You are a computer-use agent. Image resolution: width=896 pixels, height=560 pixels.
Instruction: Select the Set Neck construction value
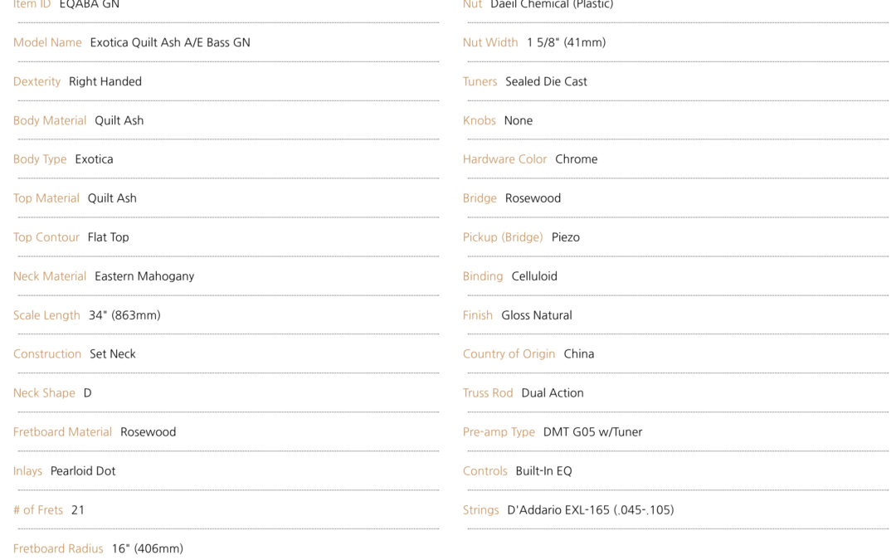click(x=113, y=353)
